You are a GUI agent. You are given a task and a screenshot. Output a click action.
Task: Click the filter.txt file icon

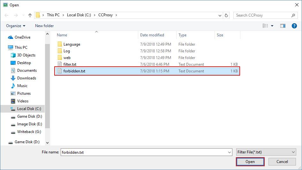pos(60,64)
